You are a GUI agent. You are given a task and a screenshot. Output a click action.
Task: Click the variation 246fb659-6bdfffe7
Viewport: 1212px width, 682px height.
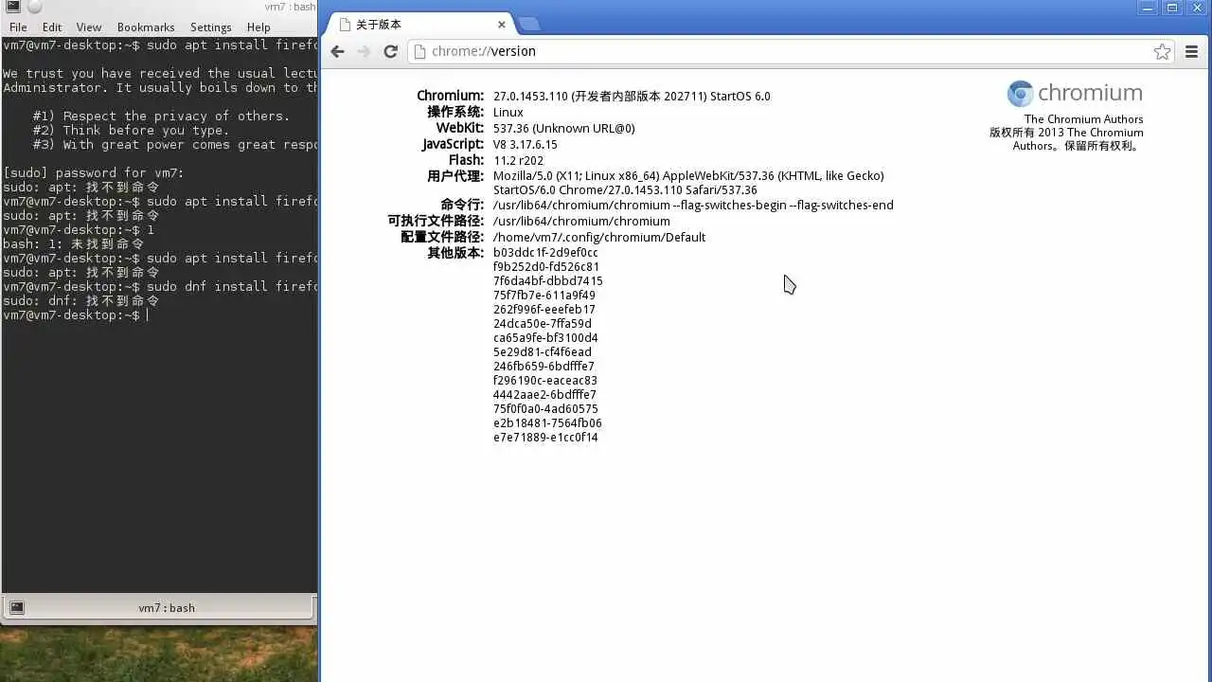point(544,366)
